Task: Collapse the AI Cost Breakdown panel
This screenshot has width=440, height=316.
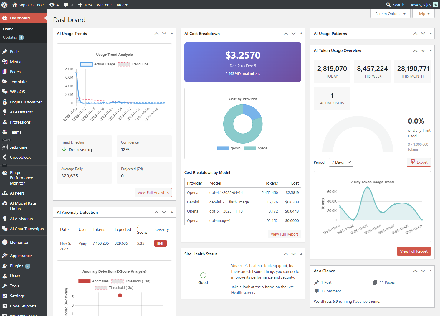Action: pos(301,34)
